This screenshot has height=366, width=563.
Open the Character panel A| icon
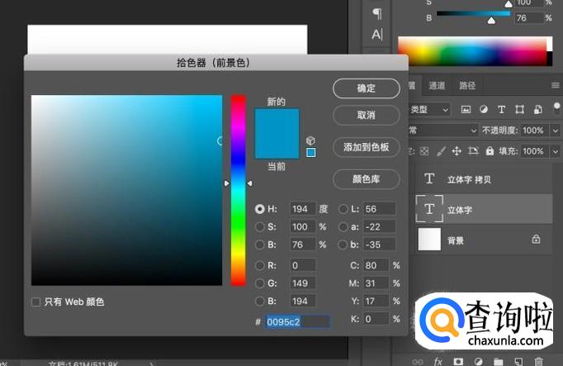[x=377, y=35]
